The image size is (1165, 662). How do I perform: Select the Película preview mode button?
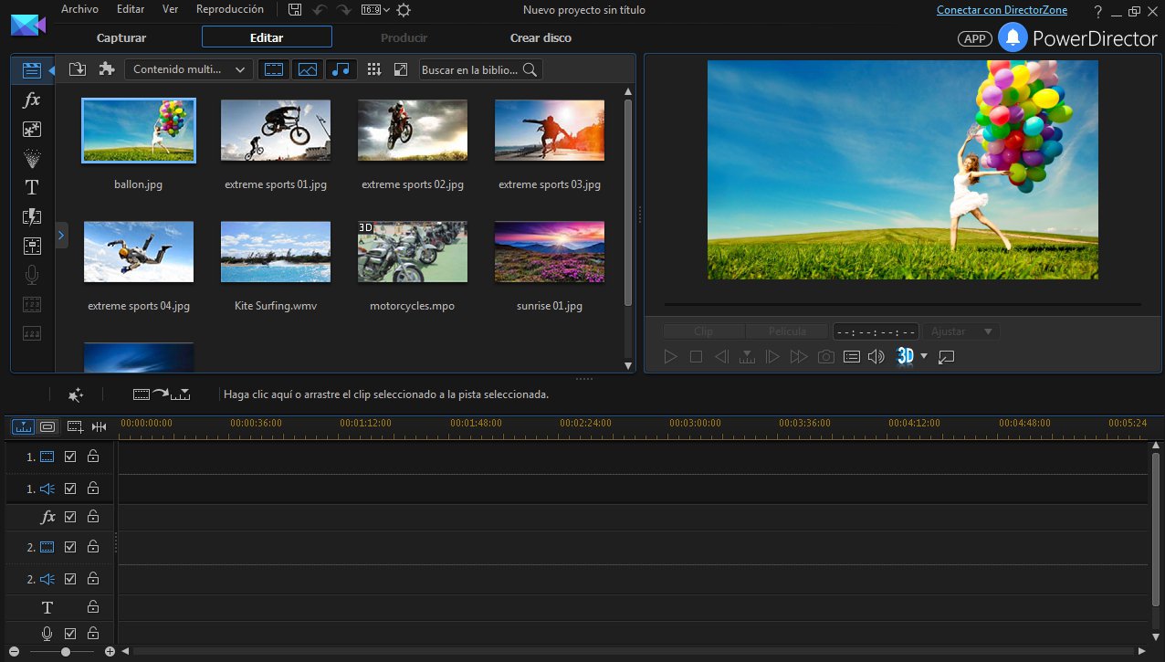point(787,331)
